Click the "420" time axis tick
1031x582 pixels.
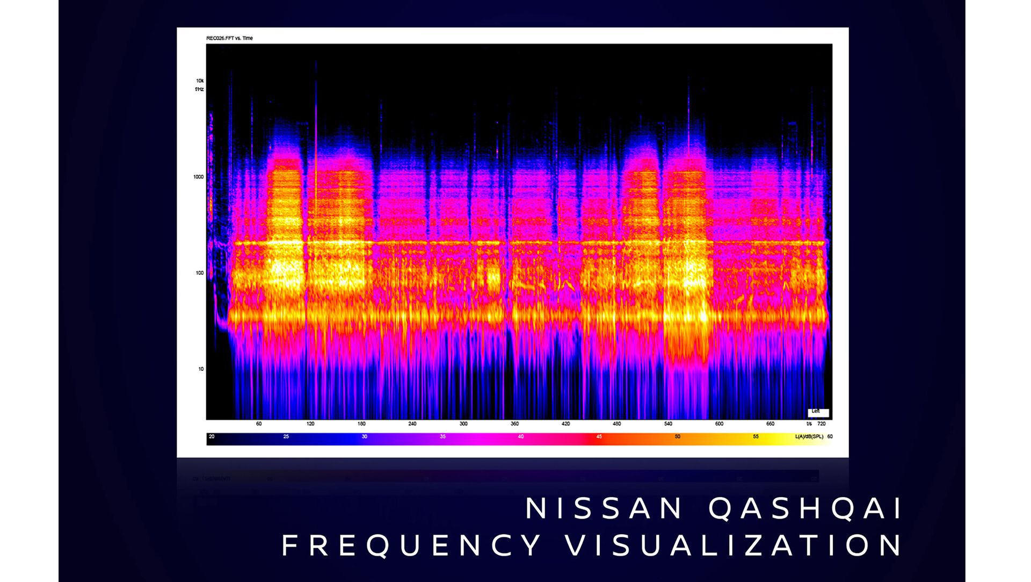565,424
